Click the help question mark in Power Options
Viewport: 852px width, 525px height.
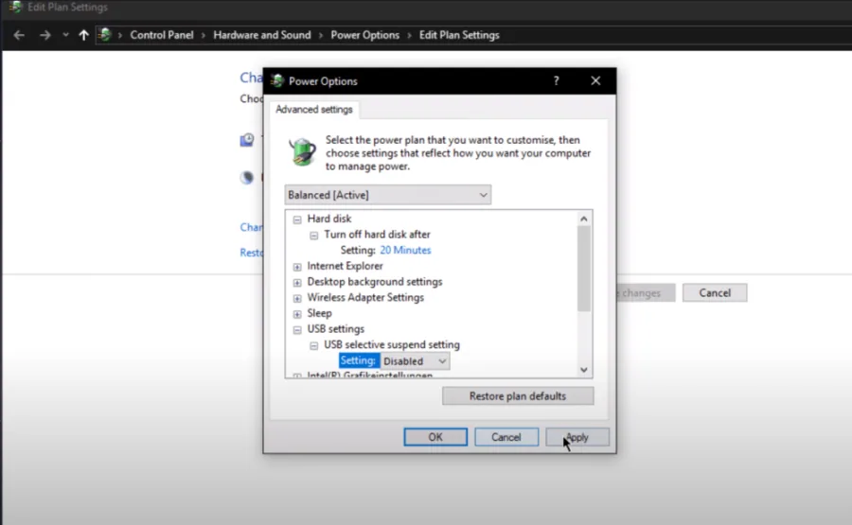coord(556,81)
